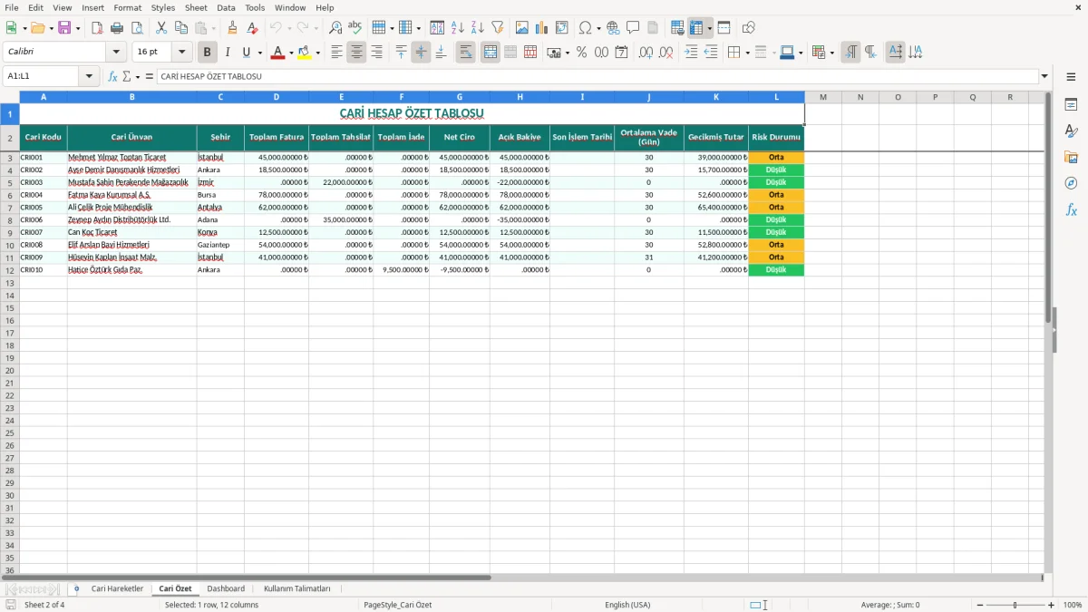Expand the Name Box dropdown
This screenshot has width=1088, height=612.
(x=89, y=77)
